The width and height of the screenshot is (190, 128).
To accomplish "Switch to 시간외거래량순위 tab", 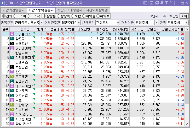I will coord(70,10).
